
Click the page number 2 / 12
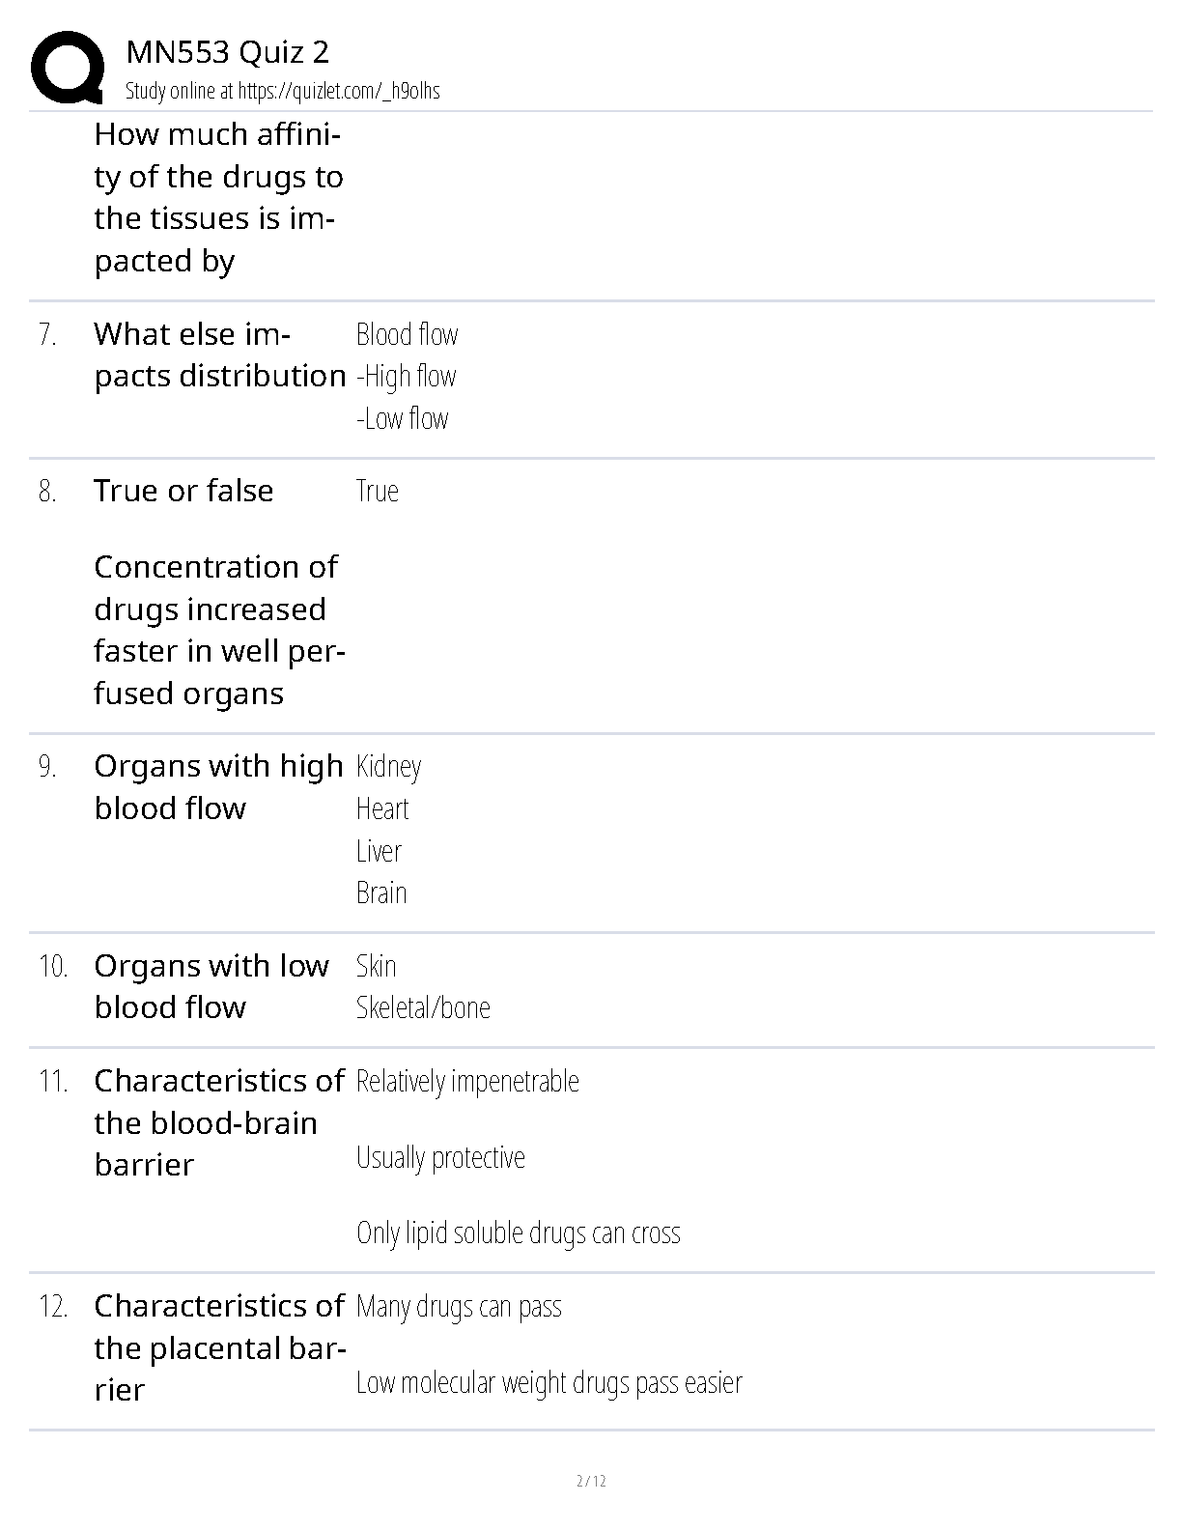(x=591, y=1481)
